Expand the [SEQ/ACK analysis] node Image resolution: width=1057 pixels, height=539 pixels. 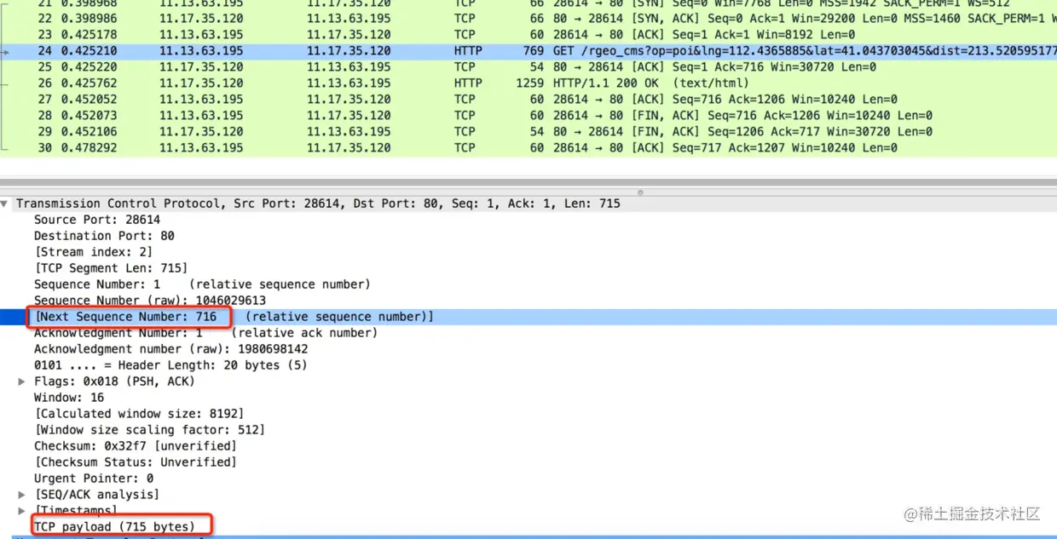[22, 495]
